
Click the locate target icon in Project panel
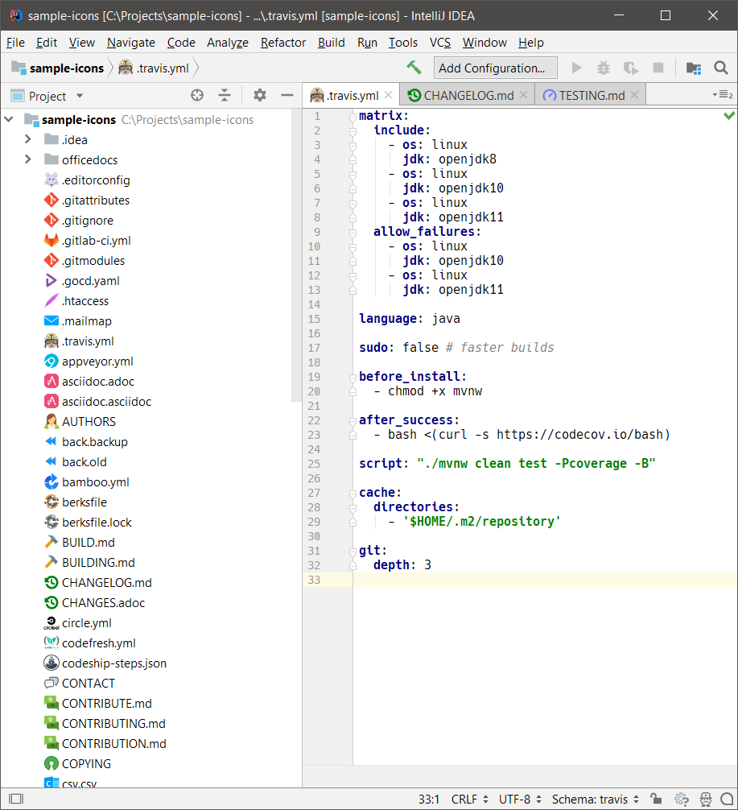point(197,96)
